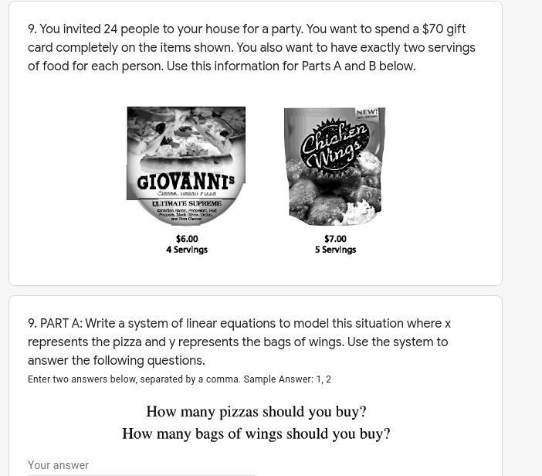This screenshot has width=542, height=476.
Task: Click the pizza ingredients list on box label
Action: [187, 215]
